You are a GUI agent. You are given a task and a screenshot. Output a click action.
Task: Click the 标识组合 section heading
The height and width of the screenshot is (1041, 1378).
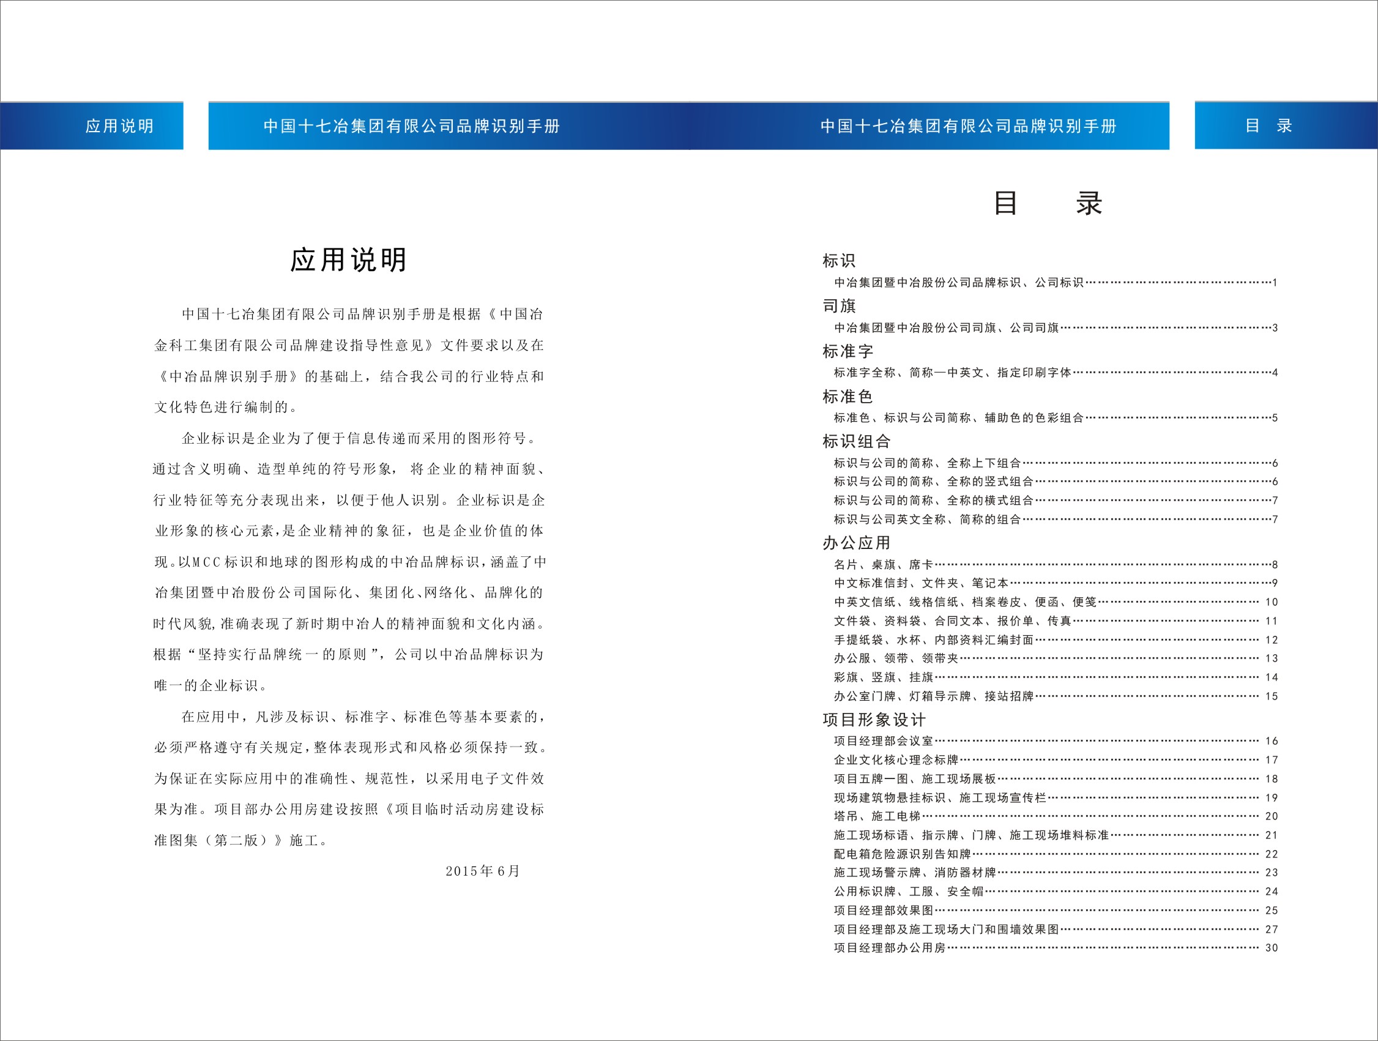[857, 442]
